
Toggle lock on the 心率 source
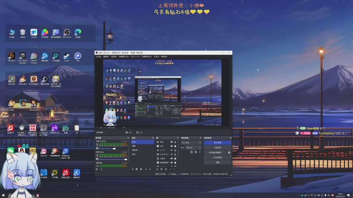pyautogui.click(x=175, y=146)
